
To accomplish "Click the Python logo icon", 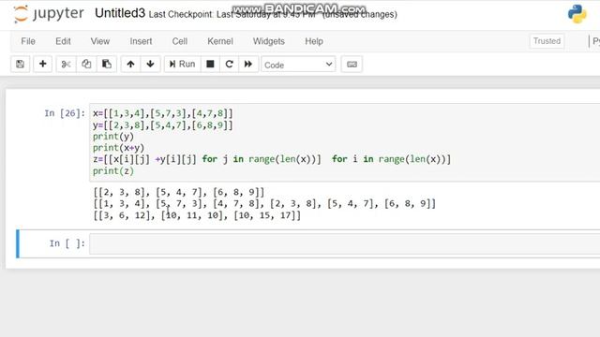I will click(577, 14).
